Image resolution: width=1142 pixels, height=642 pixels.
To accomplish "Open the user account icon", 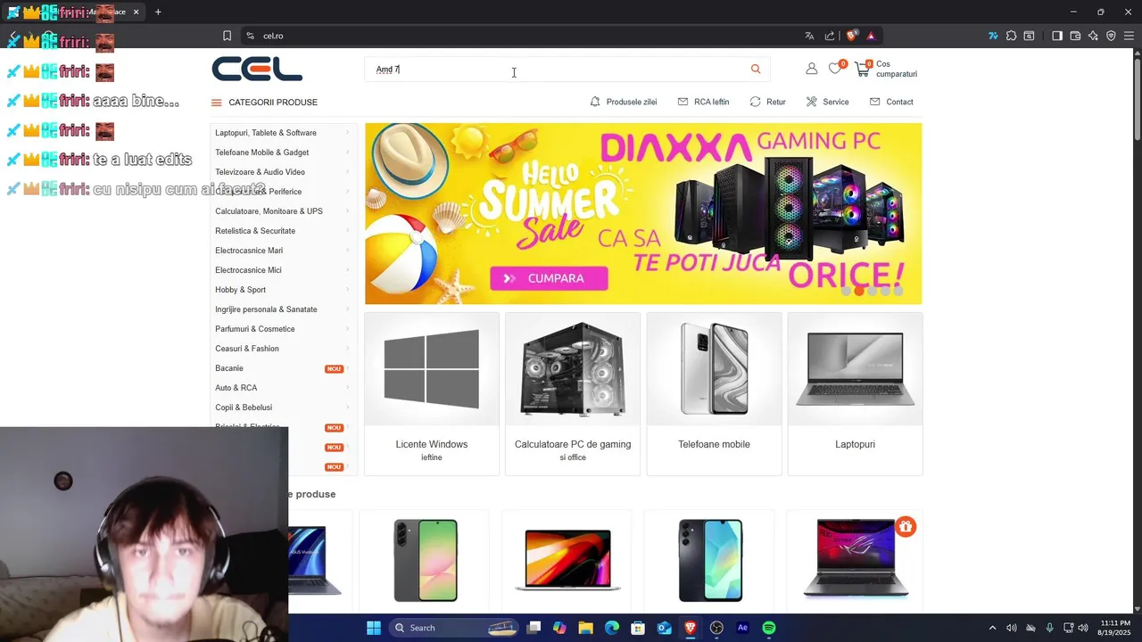I will click(x=811, y=69).
